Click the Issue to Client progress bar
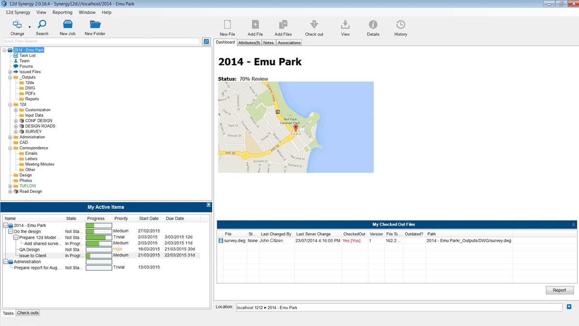 (99, 256)
